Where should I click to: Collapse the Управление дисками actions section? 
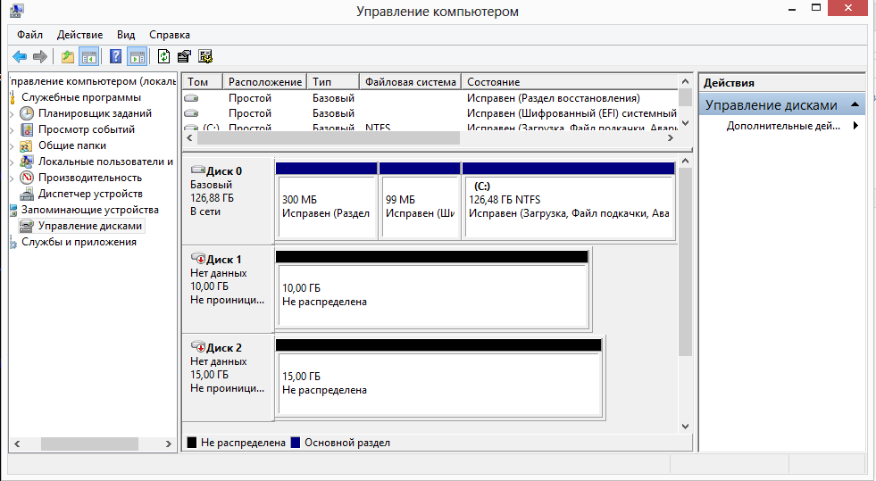(855, 105)
